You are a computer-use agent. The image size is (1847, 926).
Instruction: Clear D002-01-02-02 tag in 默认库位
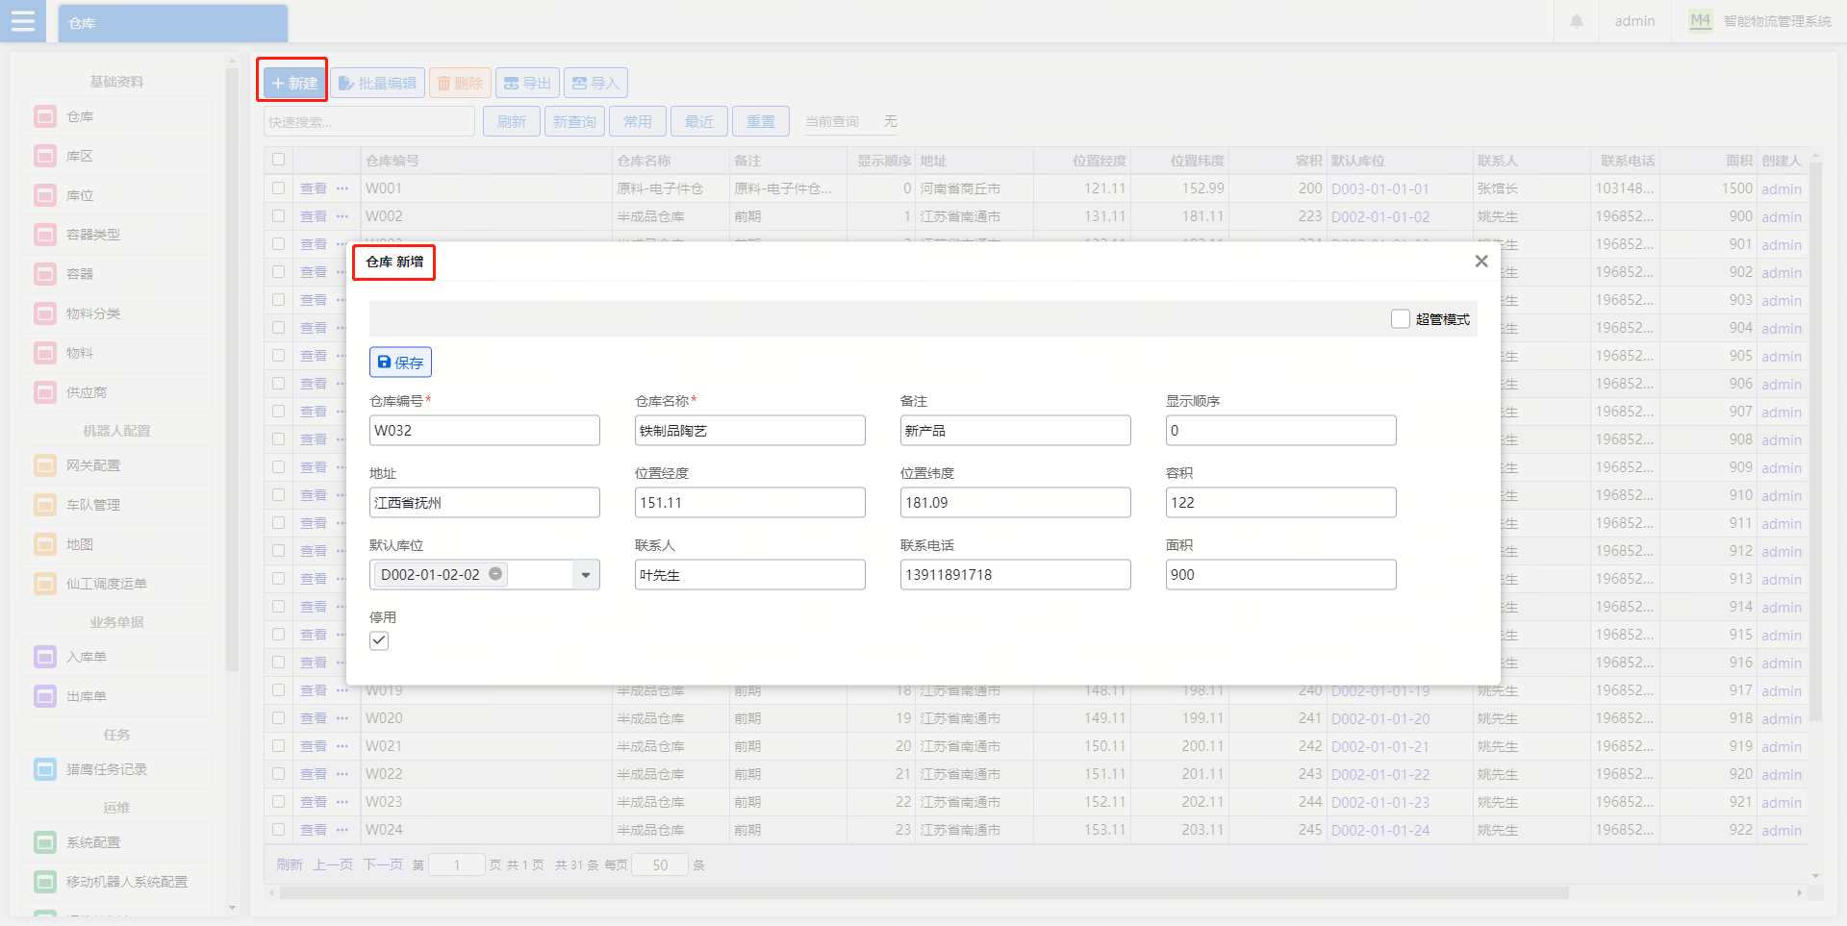[x=495, y=574]
